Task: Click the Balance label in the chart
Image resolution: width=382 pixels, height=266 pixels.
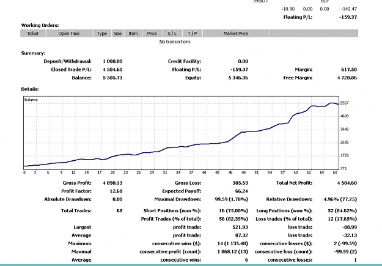Action: (x=31, y=100)
